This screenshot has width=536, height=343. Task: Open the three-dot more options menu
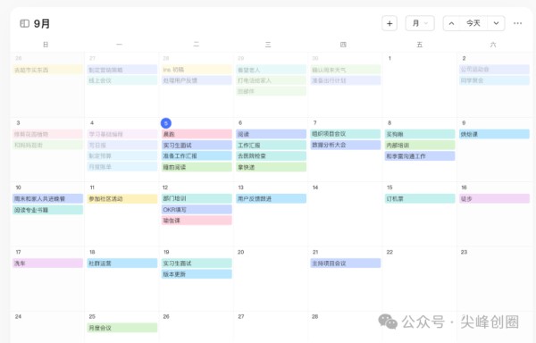point(517,23)
